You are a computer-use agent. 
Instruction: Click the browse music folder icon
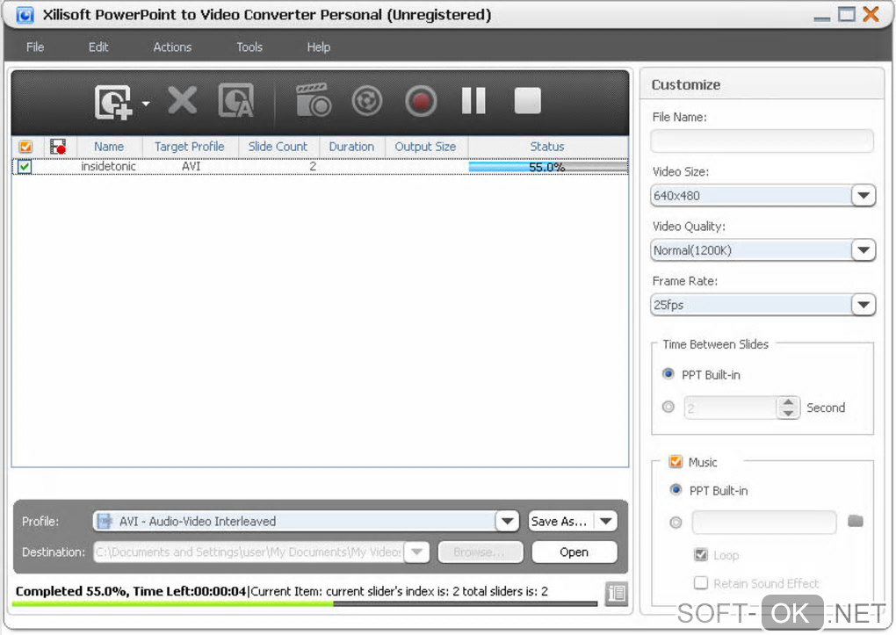click(855, 521)
